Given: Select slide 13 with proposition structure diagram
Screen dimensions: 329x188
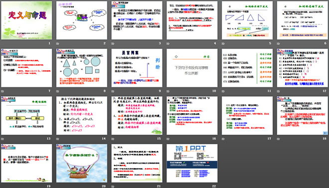Looking at the screenshot, I should coord(26,116).
